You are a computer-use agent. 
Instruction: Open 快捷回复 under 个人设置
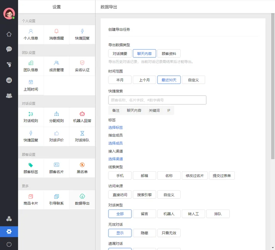pos(82,34)
